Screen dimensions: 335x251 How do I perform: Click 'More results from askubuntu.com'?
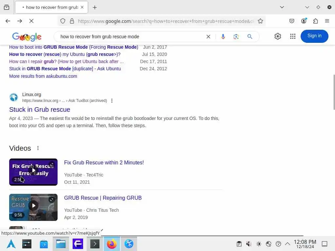(x=43, y=76)
